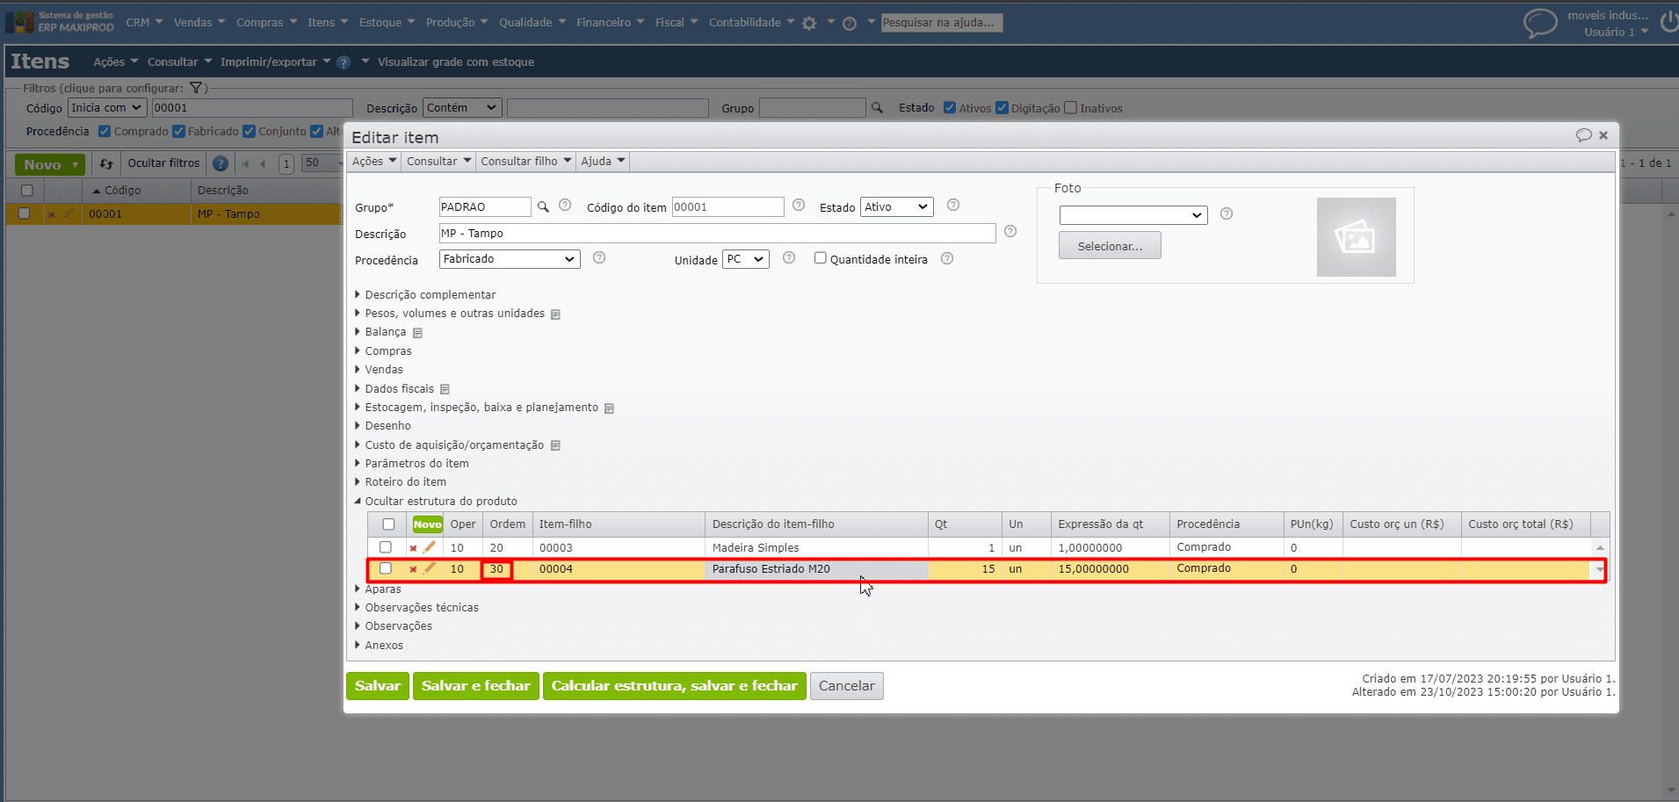Open the Ações menu in the dialog
Viewport: 1679px width, 802px height.
pyautogui.click(x=373, y=162)
